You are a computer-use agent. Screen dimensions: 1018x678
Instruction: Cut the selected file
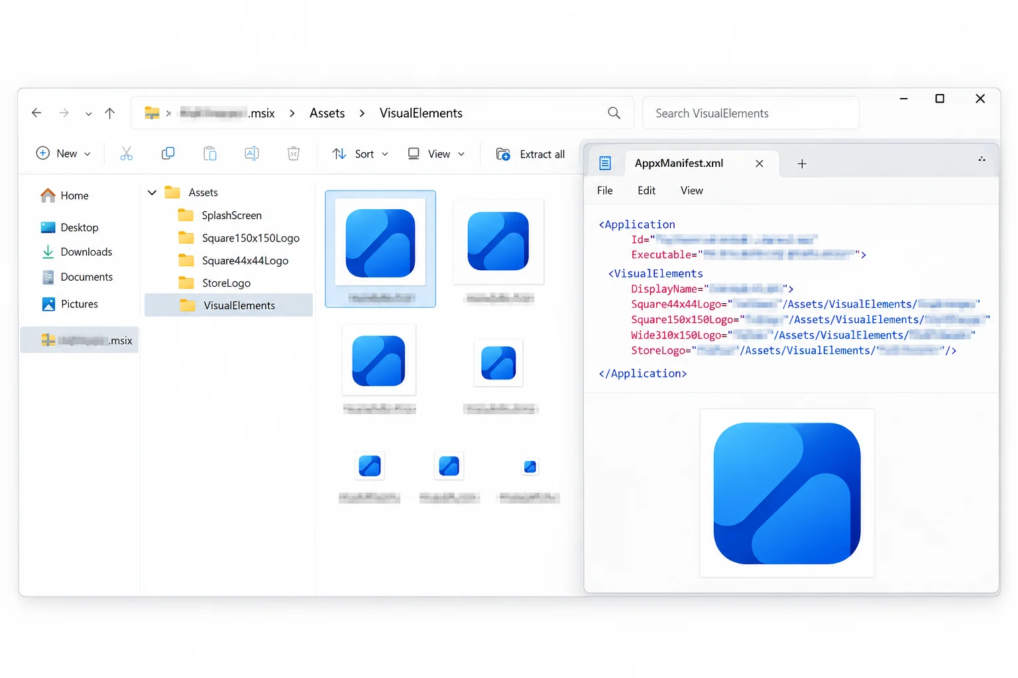point(127,154)
